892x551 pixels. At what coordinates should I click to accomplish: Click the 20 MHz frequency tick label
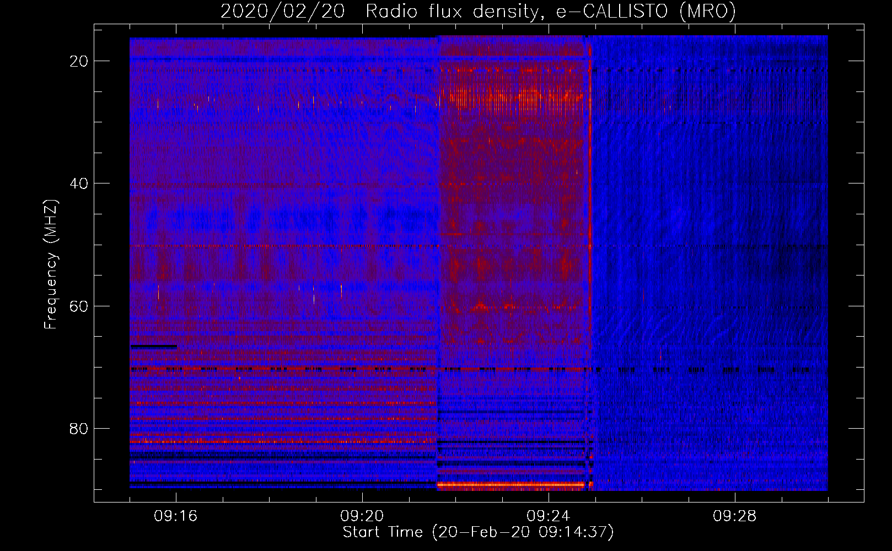tap(79, 61)
